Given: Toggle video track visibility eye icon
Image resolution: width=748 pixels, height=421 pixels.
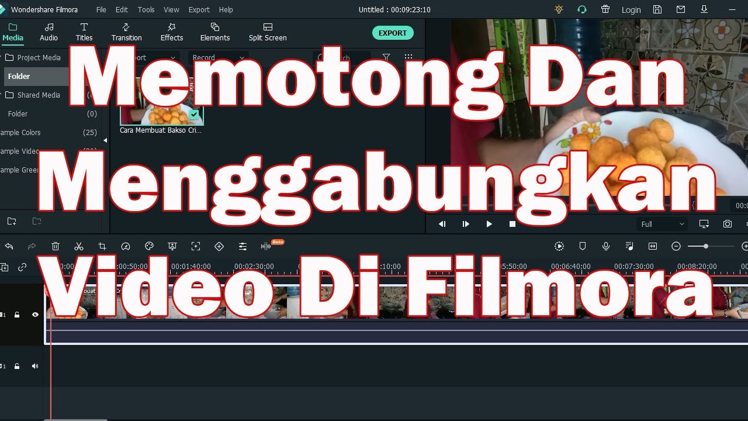Looking at the screenshot, I should (x=35, y=315).
